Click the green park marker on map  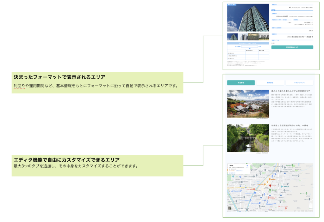tap(270, 190)
